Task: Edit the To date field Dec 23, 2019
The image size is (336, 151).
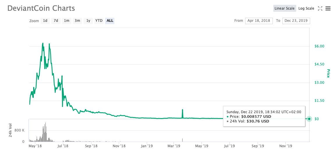Action: tap(296, 21)
